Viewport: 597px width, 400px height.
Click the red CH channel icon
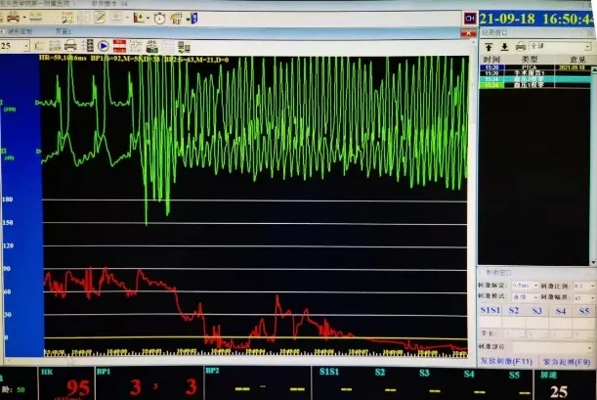coord(470,19)
